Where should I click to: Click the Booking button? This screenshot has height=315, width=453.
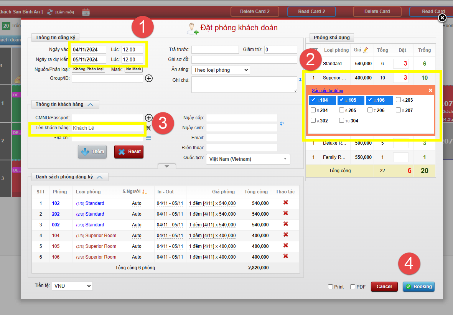pyautogui.click(x=418, y=287)
